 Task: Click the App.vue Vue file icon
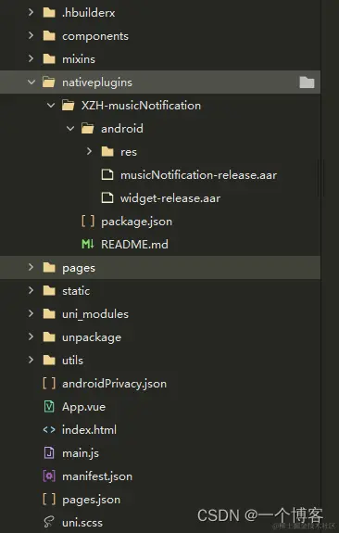[x=49, y=407]
